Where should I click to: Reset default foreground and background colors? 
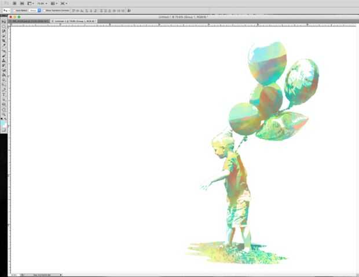[x=2, y=119]
